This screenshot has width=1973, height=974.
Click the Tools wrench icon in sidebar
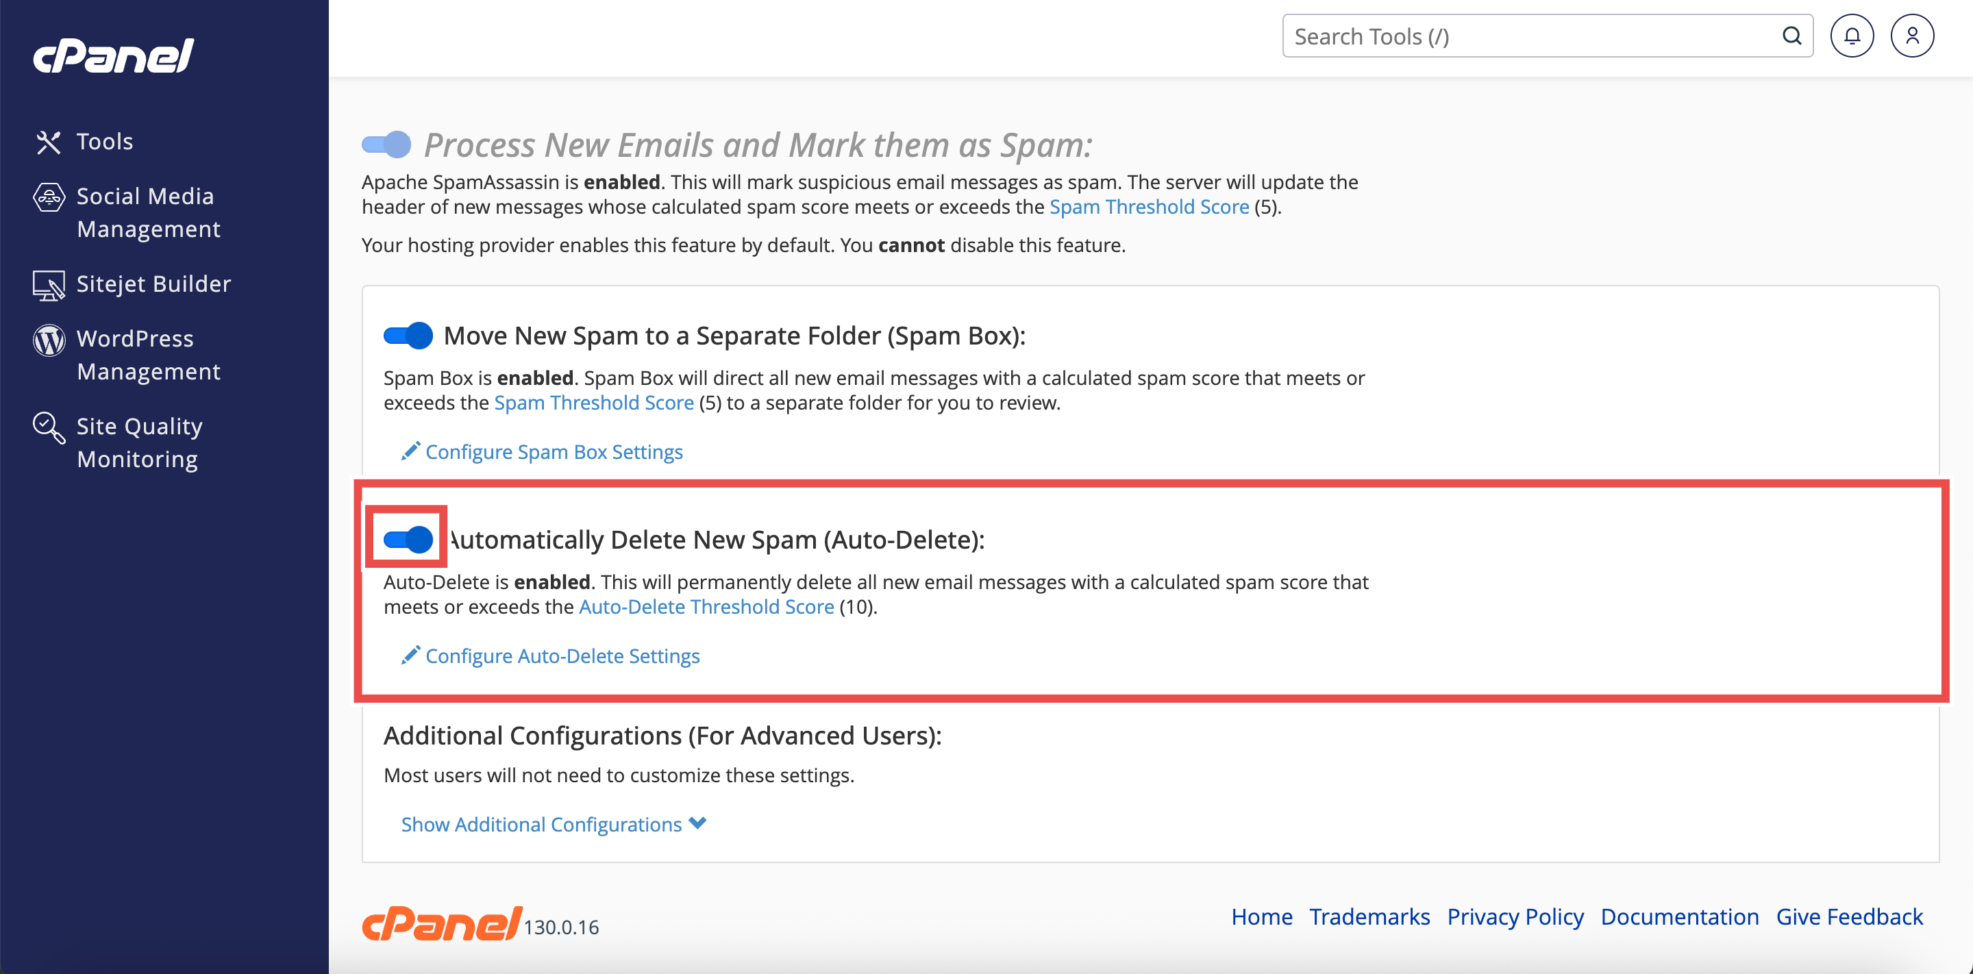48,142
